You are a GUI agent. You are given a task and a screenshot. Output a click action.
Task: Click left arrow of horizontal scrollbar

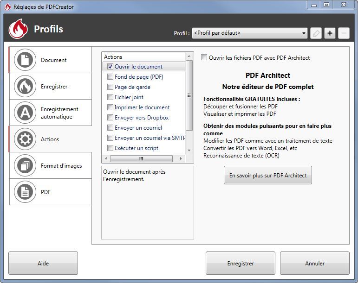point(106,158)
